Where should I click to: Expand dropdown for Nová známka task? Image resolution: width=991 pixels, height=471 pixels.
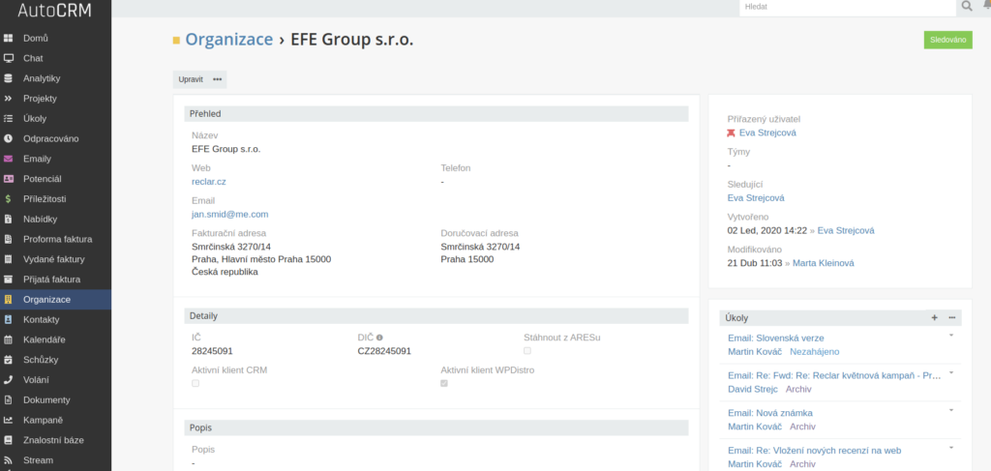point(951,410)
